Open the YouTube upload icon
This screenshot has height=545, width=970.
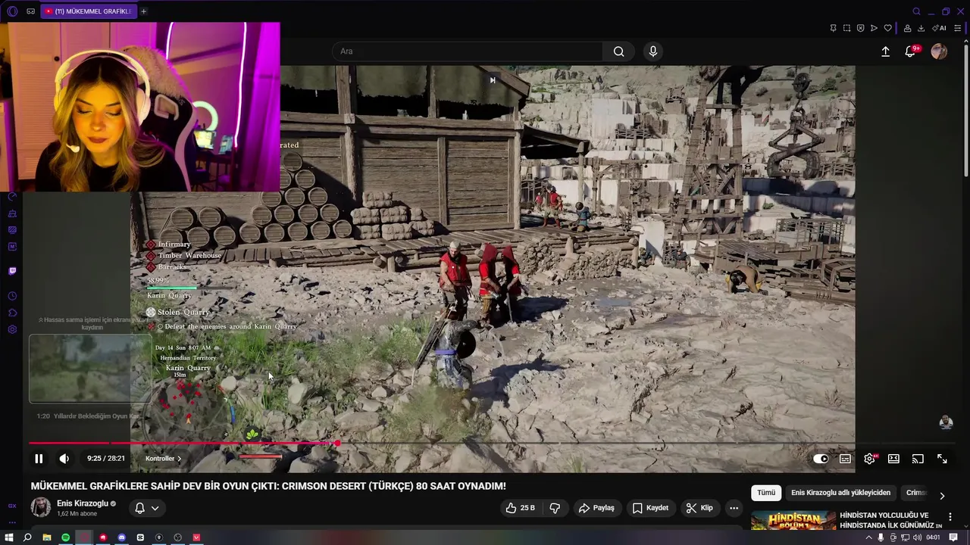tap(885, 51)
